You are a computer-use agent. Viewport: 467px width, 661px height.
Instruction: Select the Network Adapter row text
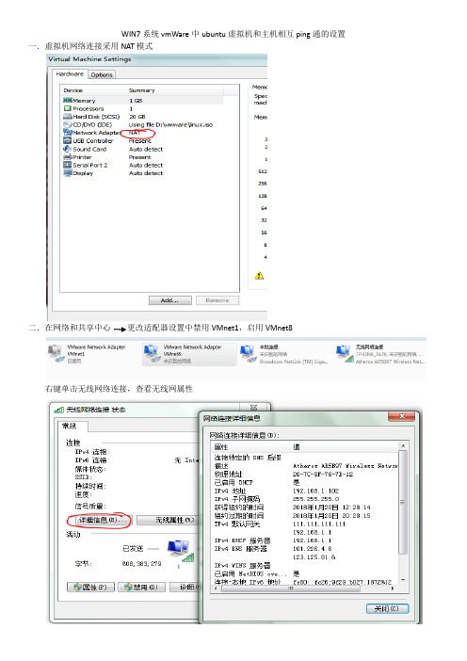[97, 133]
